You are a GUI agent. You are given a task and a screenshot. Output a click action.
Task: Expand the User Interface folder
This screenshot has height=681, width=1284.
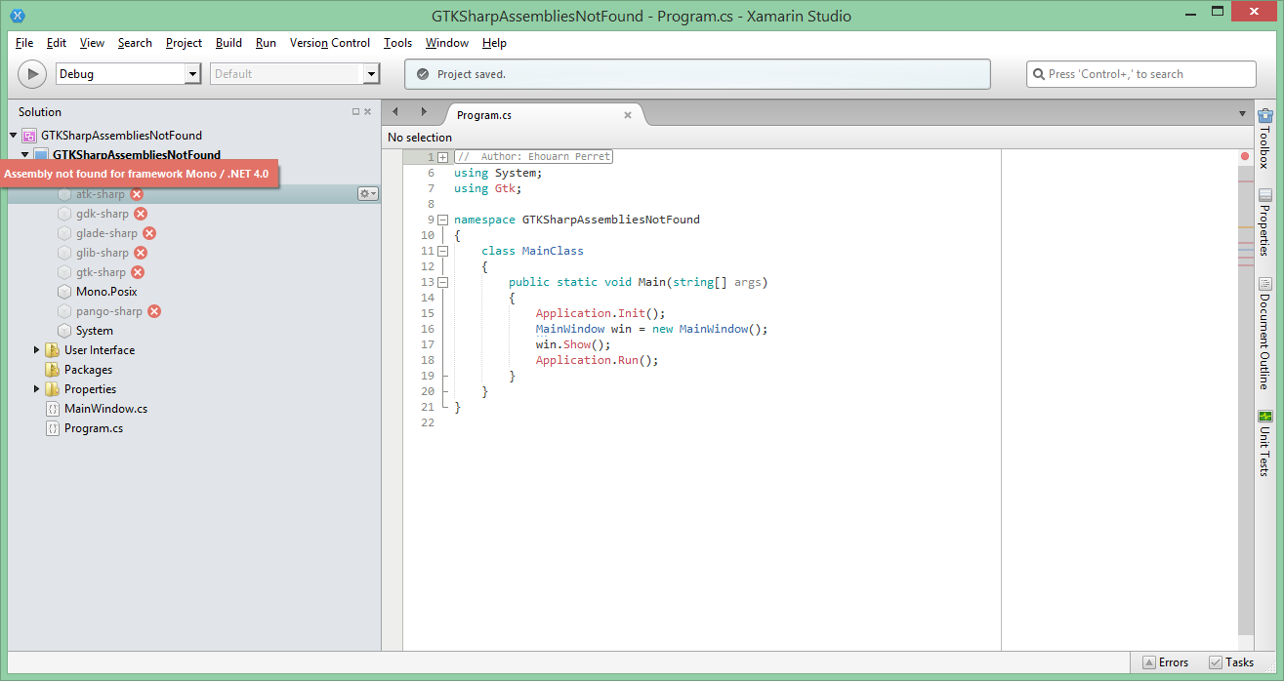[37, 350]
